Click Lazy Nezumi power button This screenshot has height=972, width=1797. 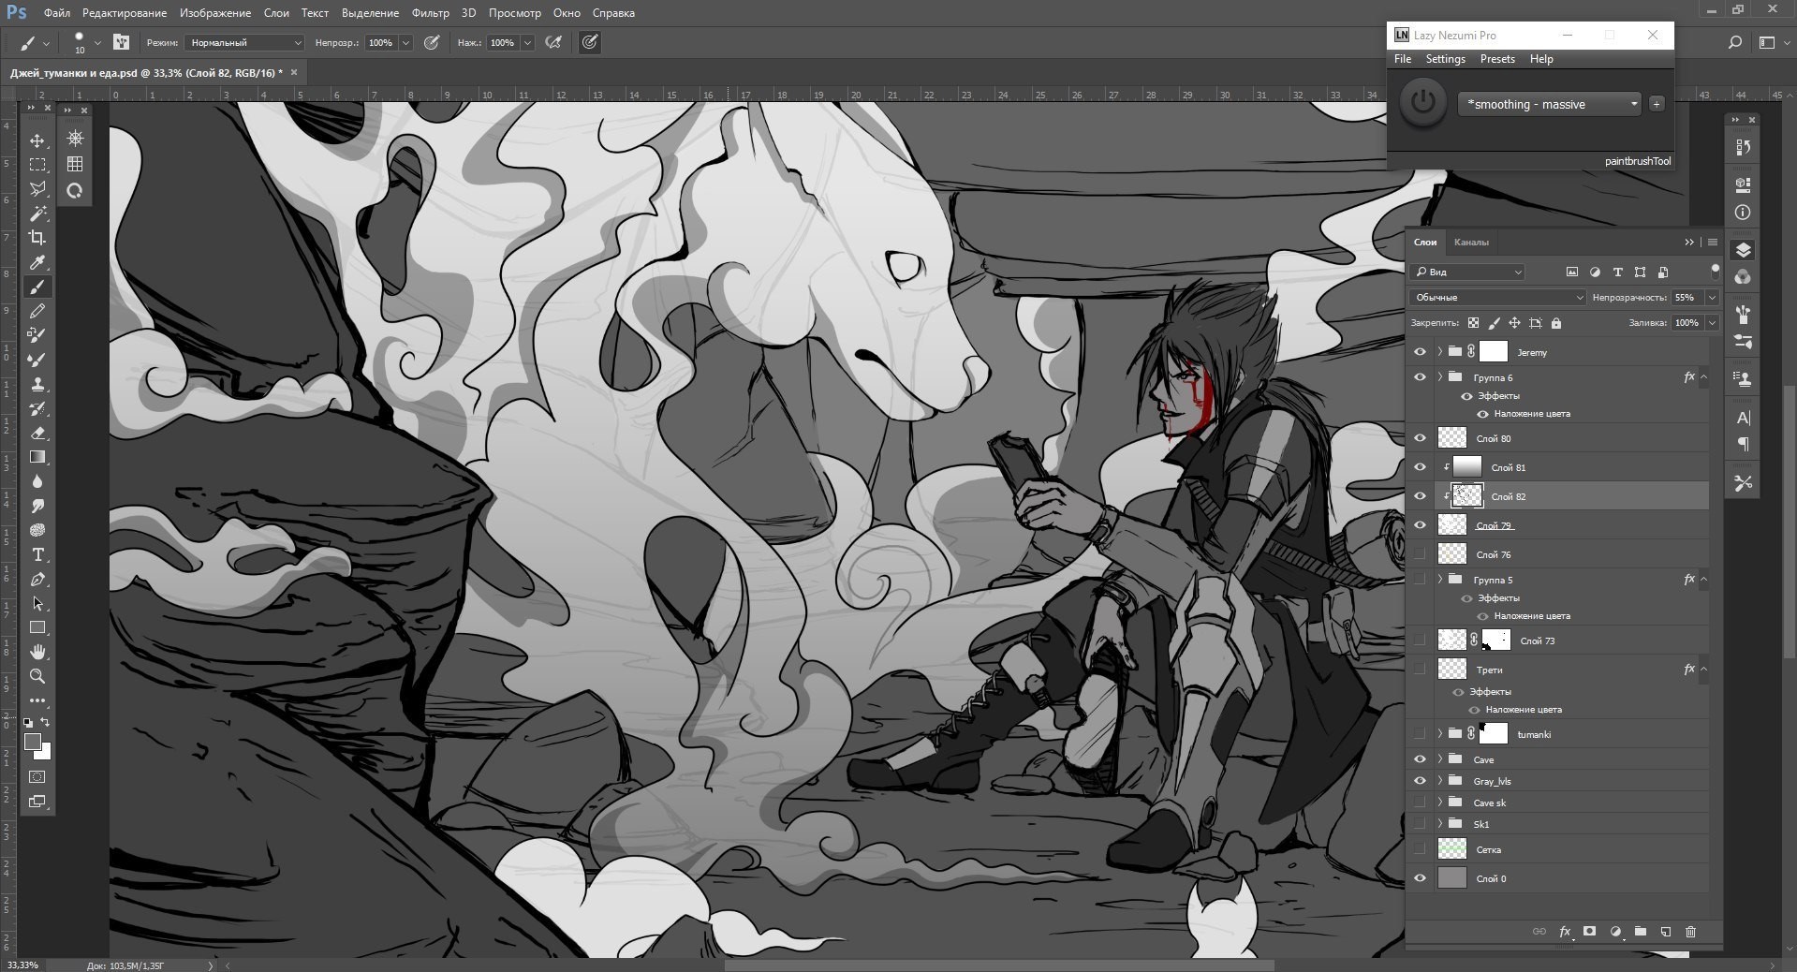pos(1422,103)
